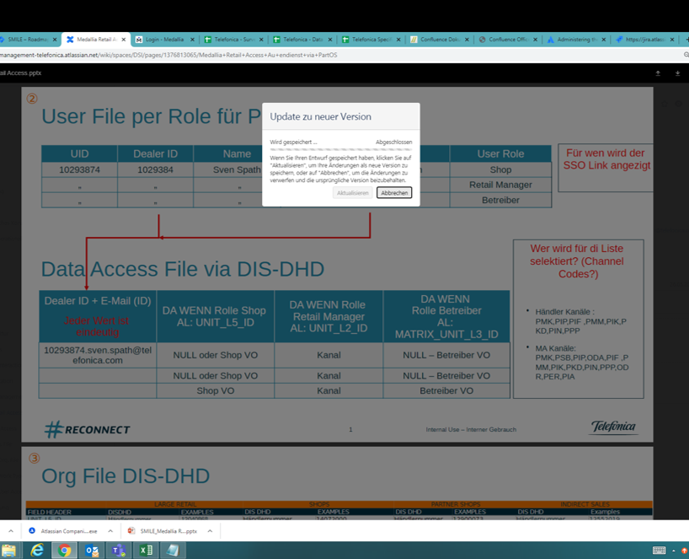689x559 pixels.
Task: Expand the leftmost downloads bar chevron
Action: (11, 531)
